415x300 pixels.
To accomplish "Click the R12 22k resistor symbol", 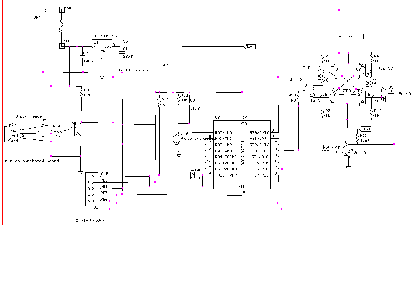I will coord(179,98).
